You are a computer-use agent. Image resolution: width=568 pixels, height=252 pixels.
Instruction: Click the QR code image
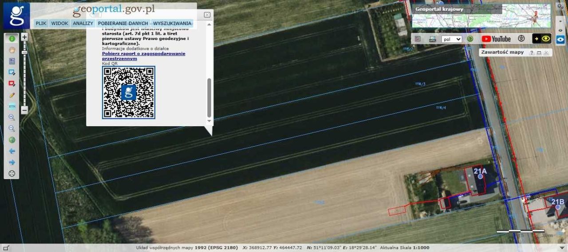[129, 92]
